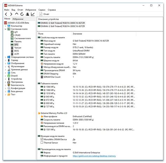Select AIDA64 v5.92.4306 Beta root tree node
Viewport: 166px width, 163px height.
[x=16, y=23]
